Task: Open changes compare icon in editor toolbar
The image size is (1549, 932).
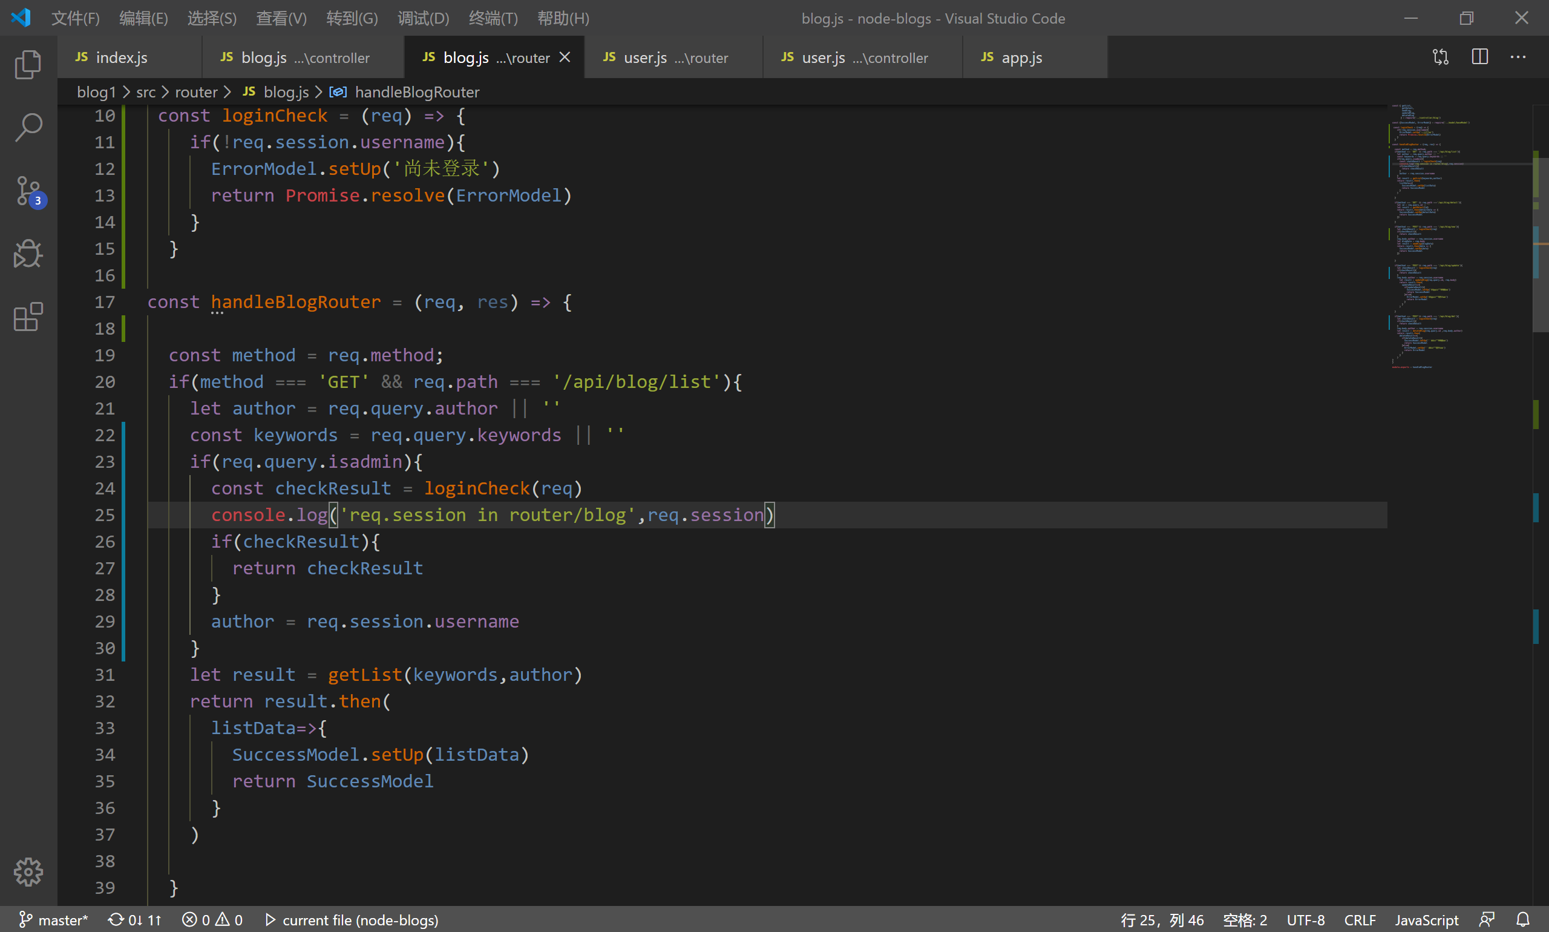Action: [x=1441, y=57]
